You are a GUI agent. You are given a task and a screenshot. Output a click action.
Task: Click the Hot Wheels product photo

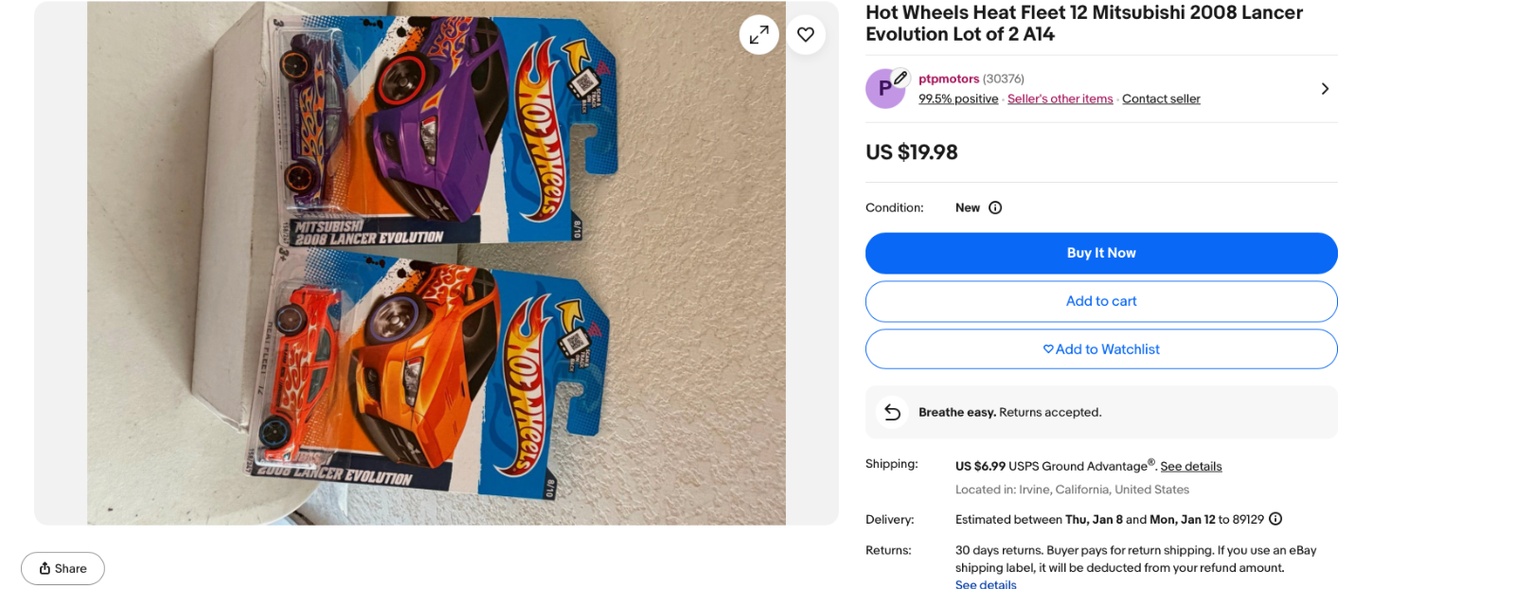[x=436, y=263]
